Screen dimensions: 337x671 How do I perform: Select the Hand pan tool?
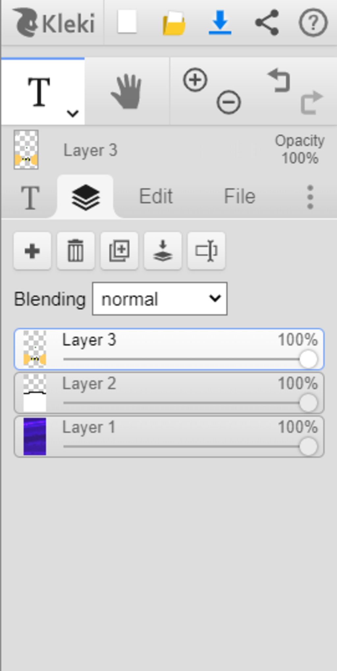coord(127,91)
